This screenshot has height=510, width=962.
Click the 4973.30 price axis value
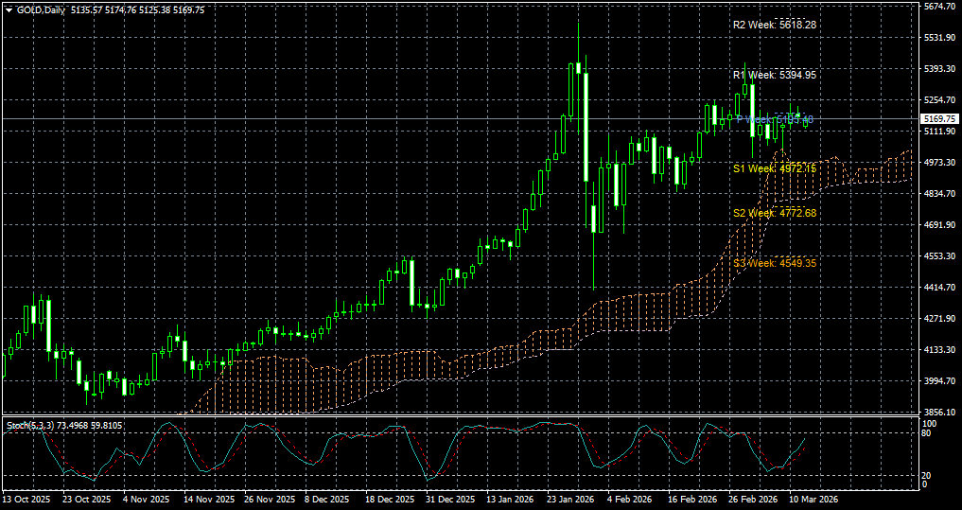click(x=939, y=163)
